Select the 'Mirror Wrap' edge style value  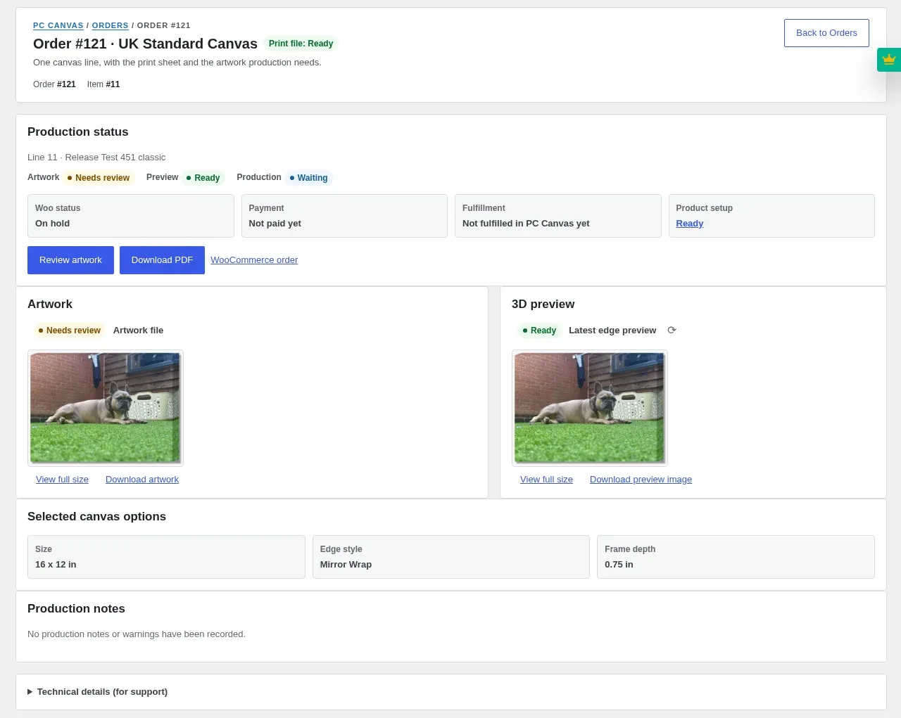tap(346, 565)
